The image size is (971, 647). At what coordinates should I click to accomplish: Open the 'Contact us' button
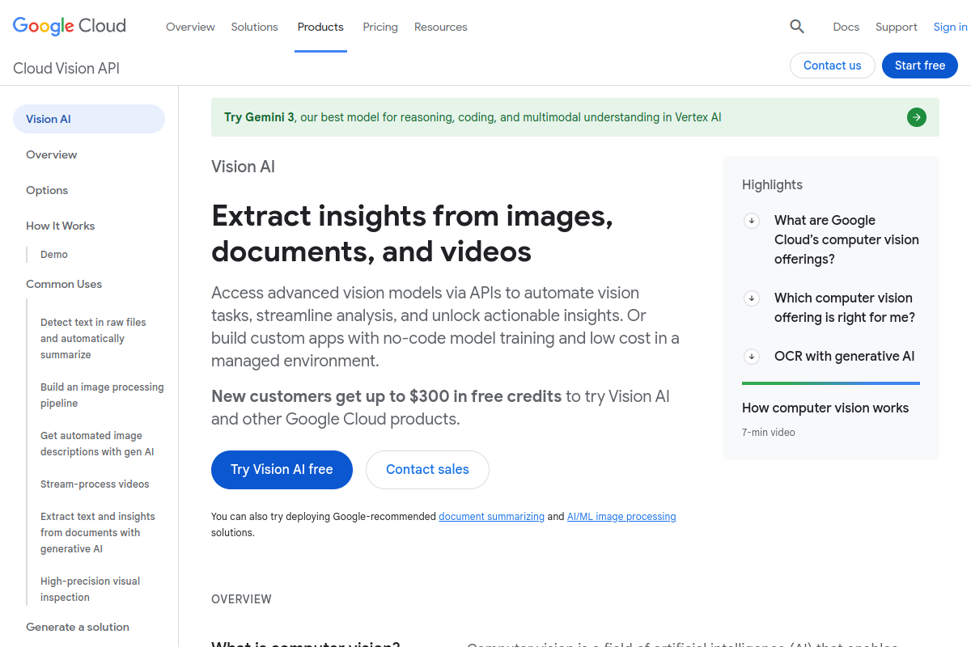tap(832, 66)
